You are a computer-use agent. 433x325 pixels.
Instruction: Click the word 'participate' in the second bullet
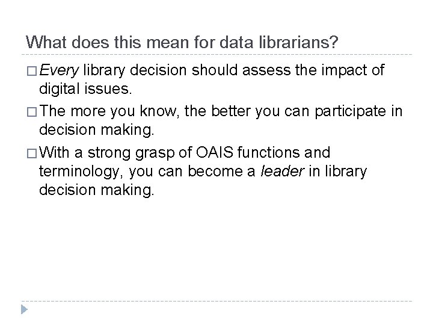(351, 112)
